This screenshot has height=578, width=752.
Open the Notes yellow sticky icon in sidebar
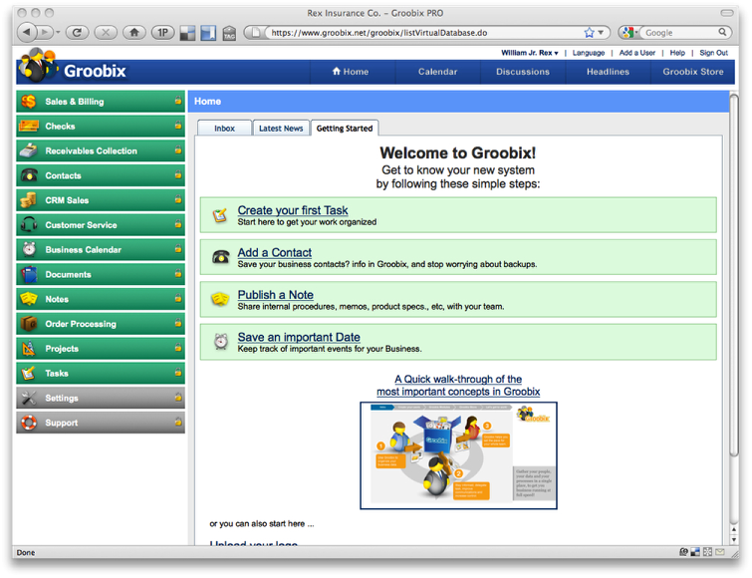pyautogui.click(x=29, y=299)
